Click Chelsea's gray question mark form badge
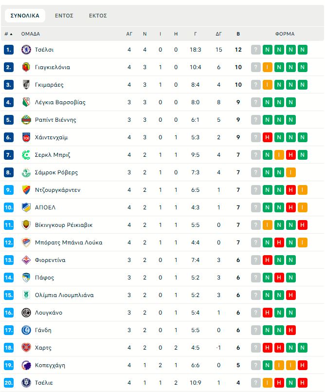Image resolution: width=325 pixels, height=392 pixels. click(x=256, y=50)
